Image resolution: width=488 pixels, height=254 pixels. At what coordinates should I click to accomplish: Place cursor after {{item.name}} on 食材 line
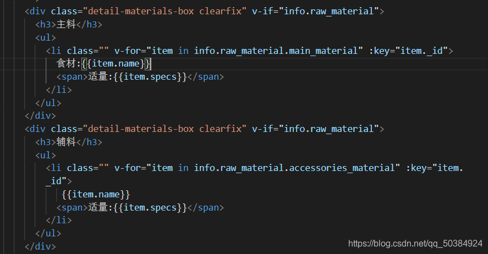[x=151, y=64]
